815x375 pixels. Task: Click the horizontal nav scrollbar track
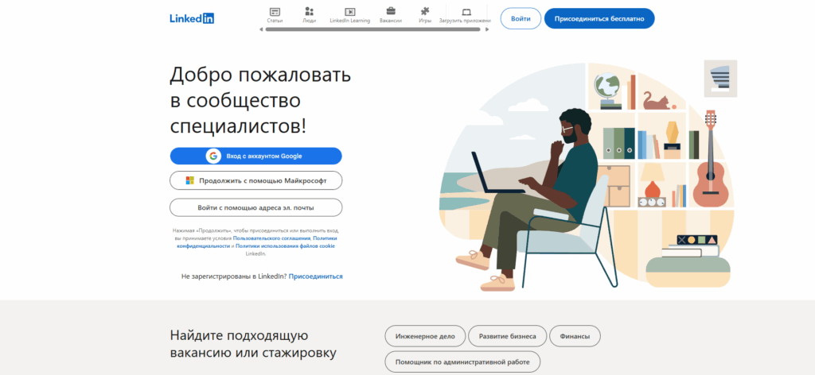(x=372, y=29)
